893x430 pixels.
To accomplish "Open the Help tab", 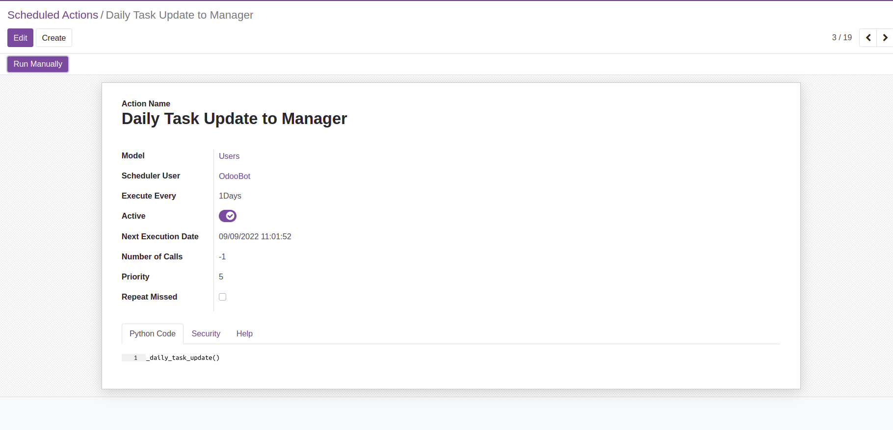I will [244, 333].
